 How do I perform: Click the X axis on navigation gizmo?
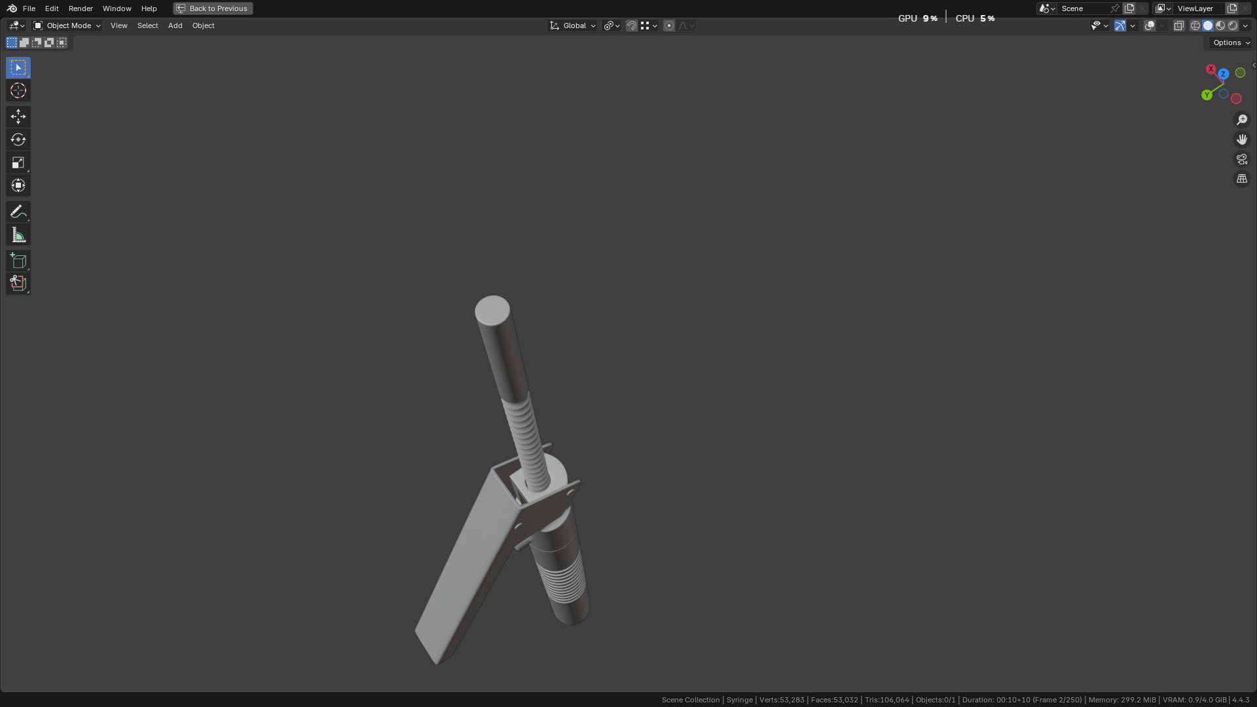click(1211, 69)
